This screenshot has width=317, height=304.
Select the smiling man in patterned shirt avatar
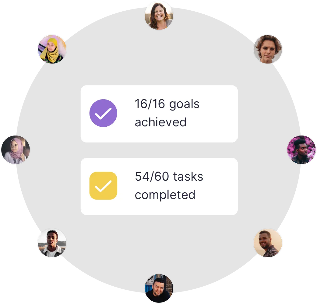pos(268,243)
